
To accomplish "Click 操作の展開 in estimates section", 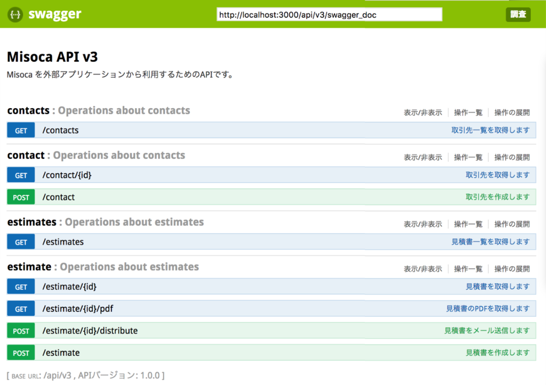I will [x=512, y=224].
